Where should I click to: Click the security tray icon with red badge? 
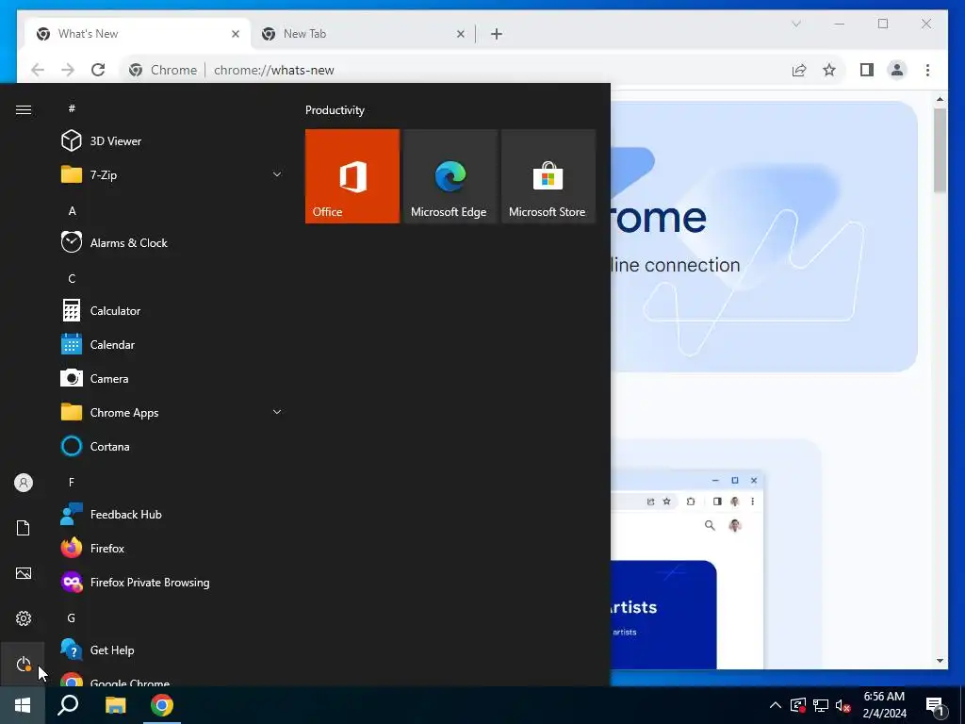(x=797, y=705)
